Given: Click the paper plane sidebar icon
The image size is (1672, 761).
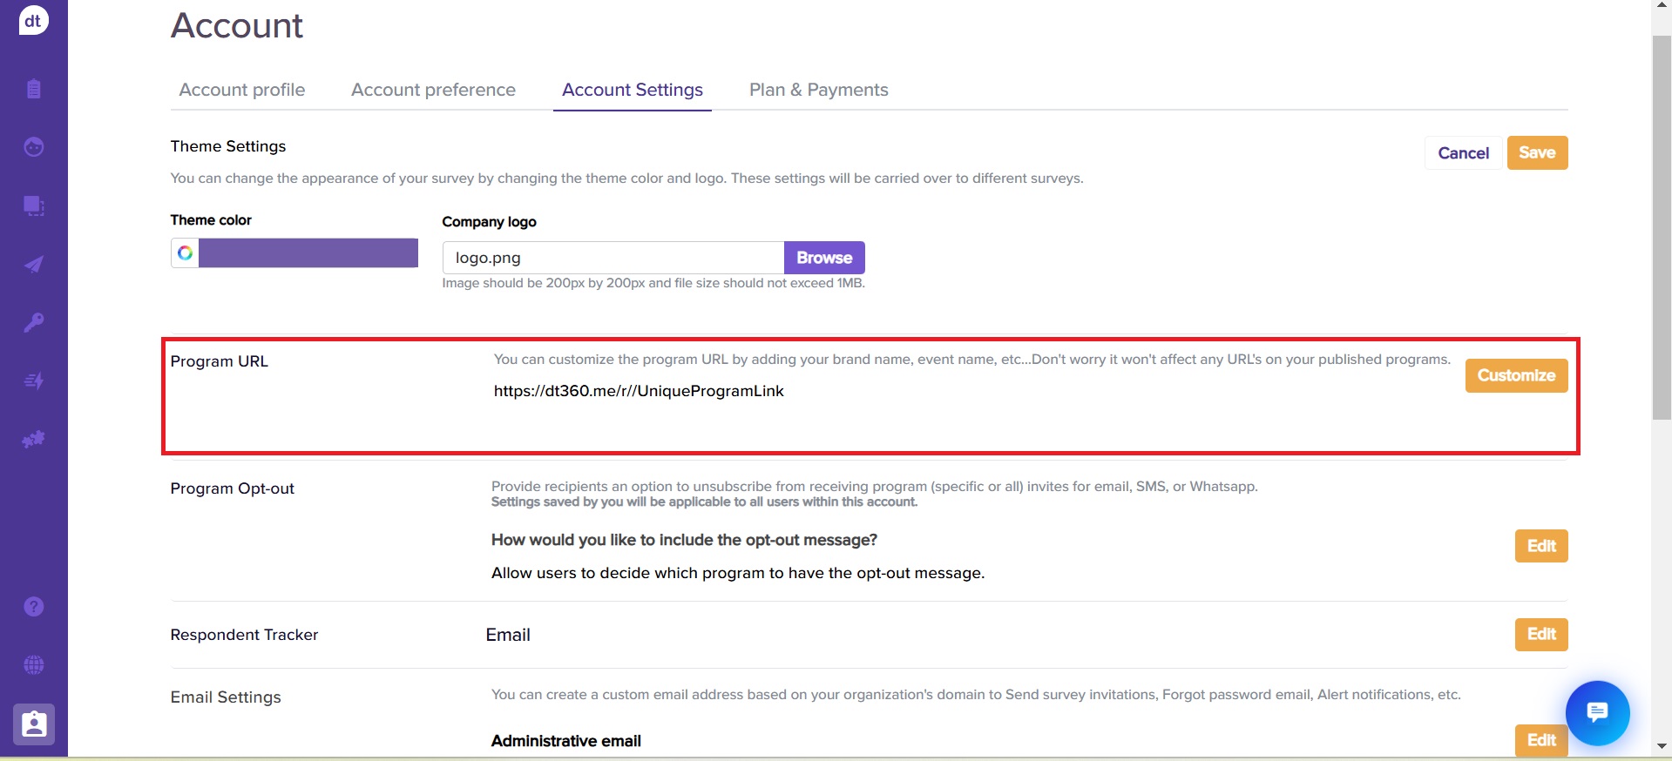Looking at the screenshot, I should [33, 265].
